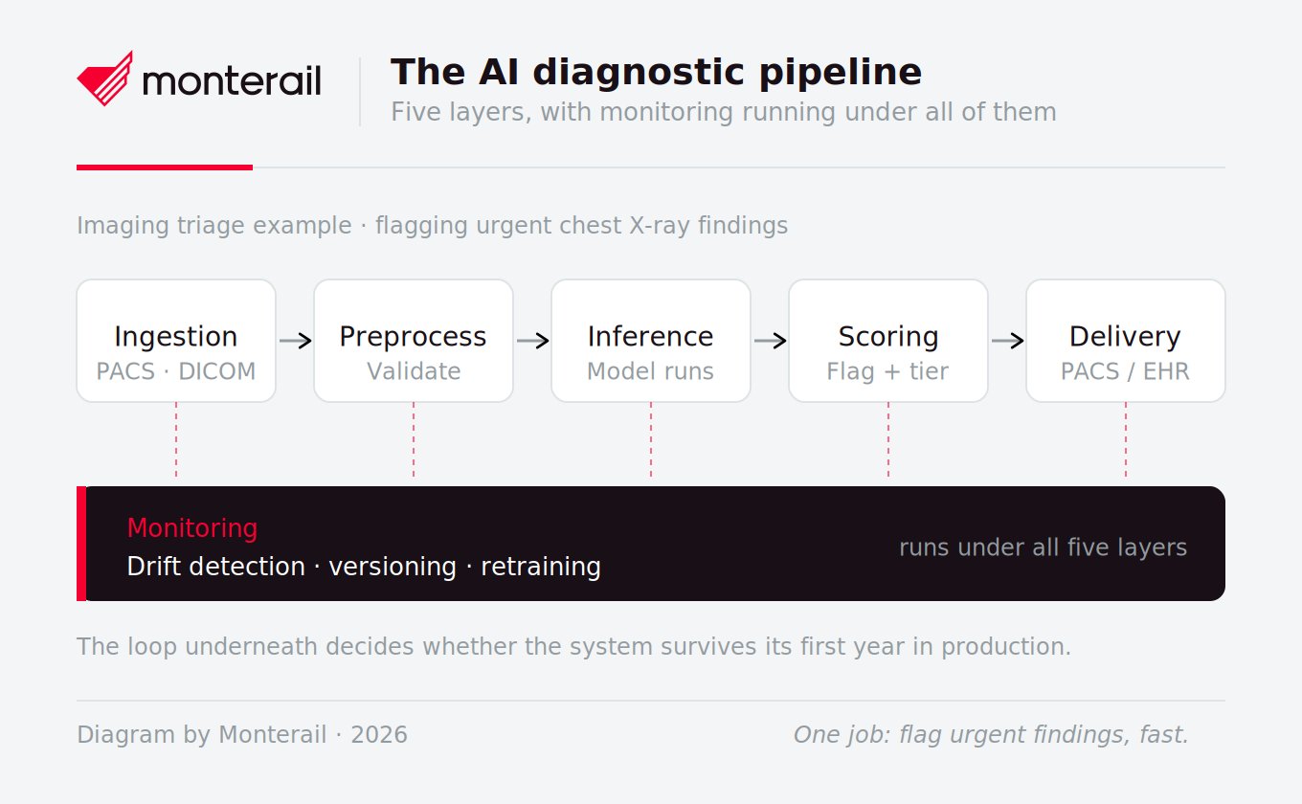
Task: Click 'The AI diagnostic pipeline' title
Action: pyautogui.click(x=657, y=73)
